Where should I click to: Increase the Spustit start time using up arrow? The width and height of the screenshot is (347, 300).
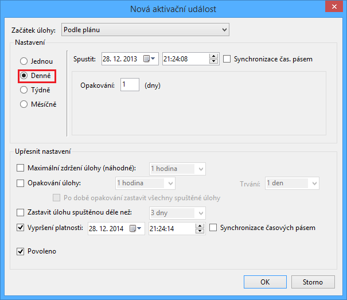click(x=214, y=56)
